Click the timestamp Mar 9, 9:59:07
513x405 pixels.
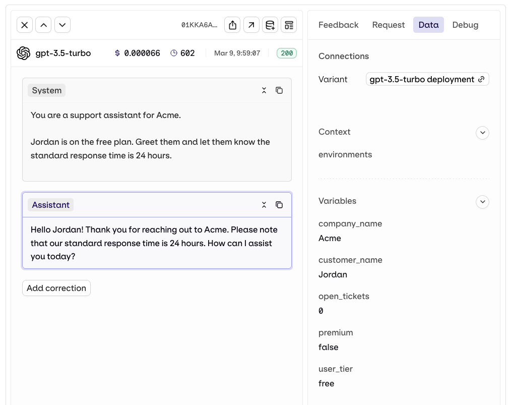tap(237, 53)
